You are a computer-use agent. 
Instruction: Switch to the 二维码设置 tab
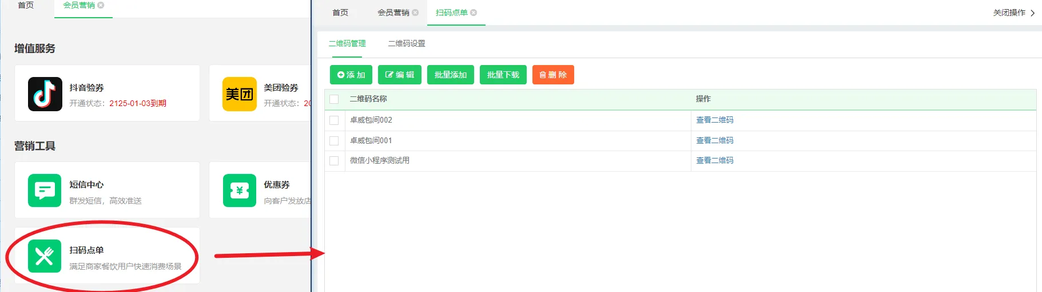pos(407,43)
